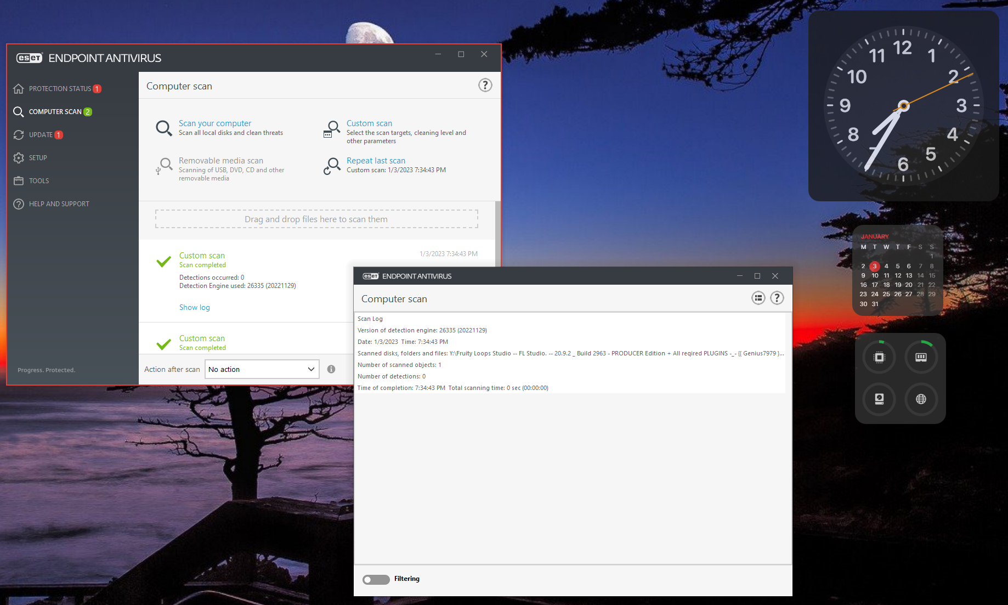
Task: Click the Repeat last scan icon
Action: [331, 166]
